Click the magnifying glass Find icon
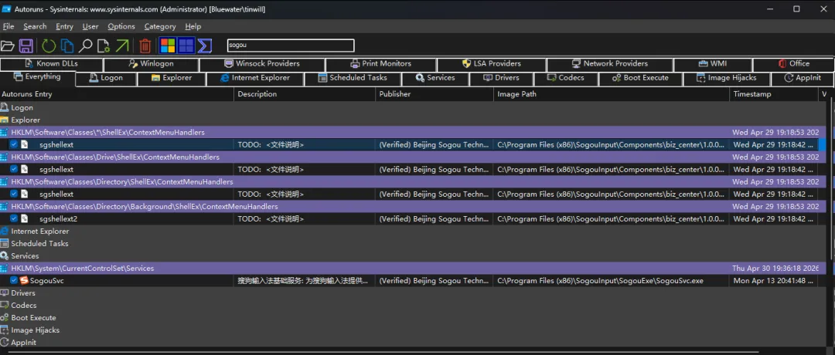This screenshot has height=355, width=835. coord(85,46)
